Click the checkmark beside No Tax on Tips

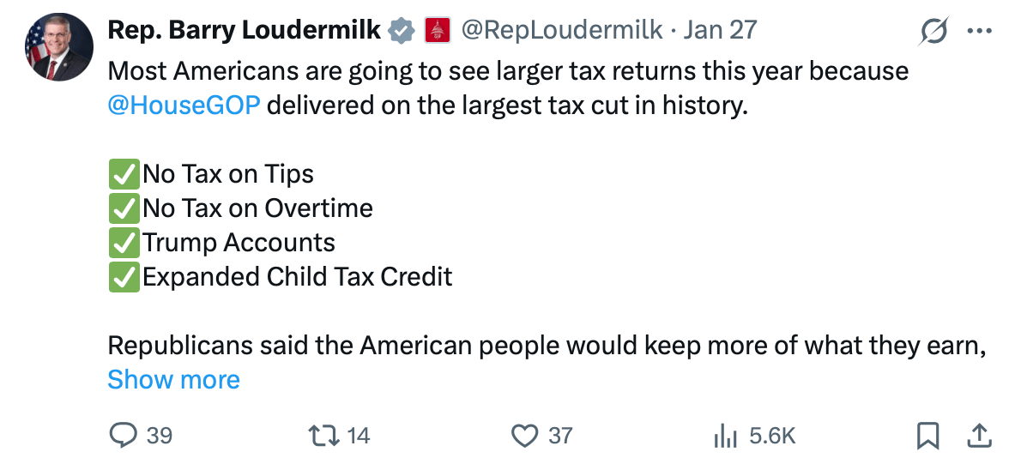coord(124,174)
